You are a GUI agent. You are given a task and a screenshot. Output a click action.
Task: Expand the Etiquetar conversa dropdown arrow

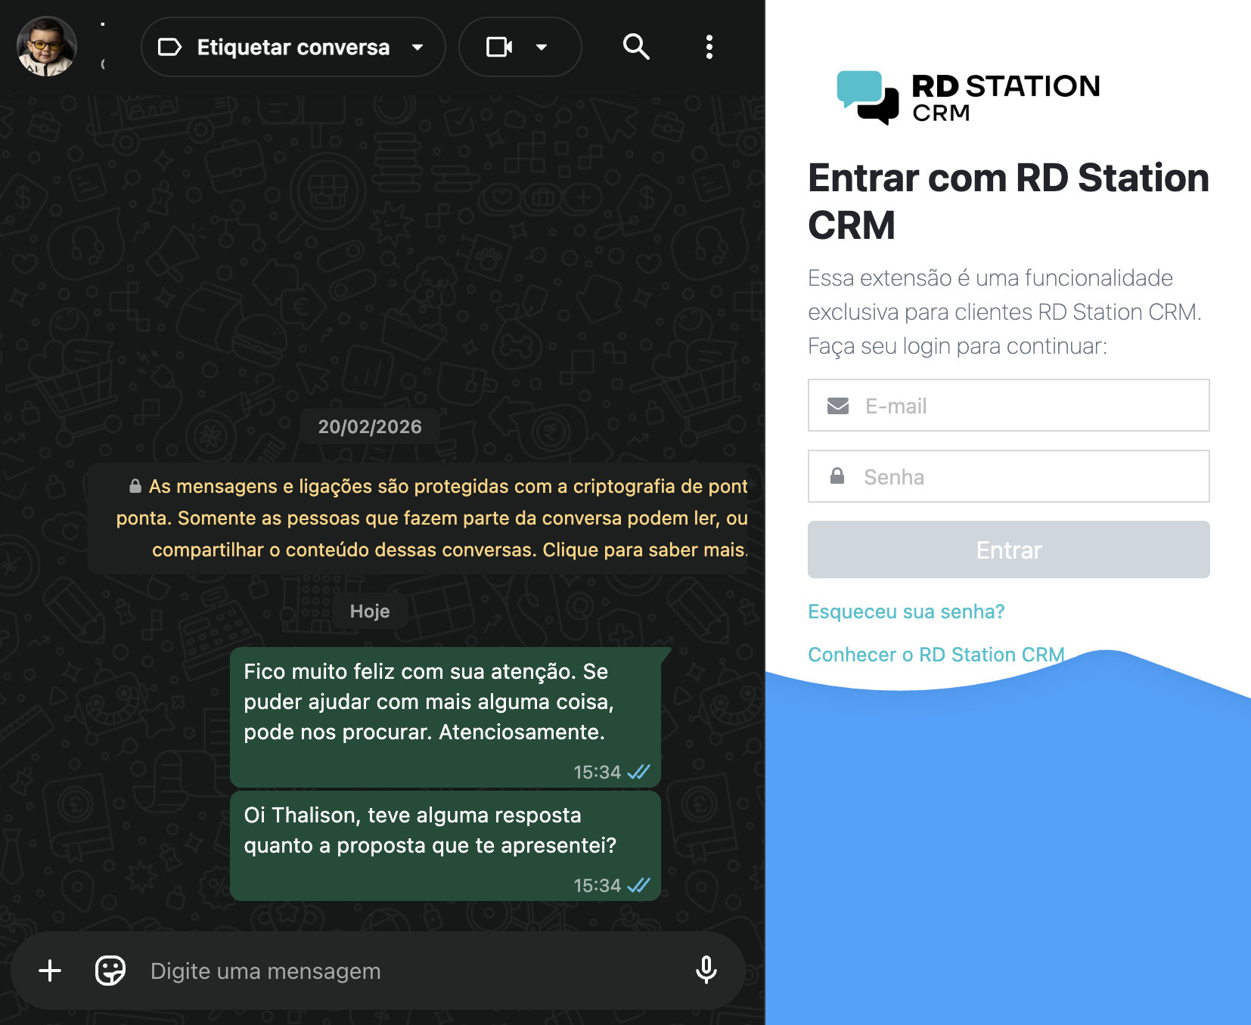pos(418,47)
